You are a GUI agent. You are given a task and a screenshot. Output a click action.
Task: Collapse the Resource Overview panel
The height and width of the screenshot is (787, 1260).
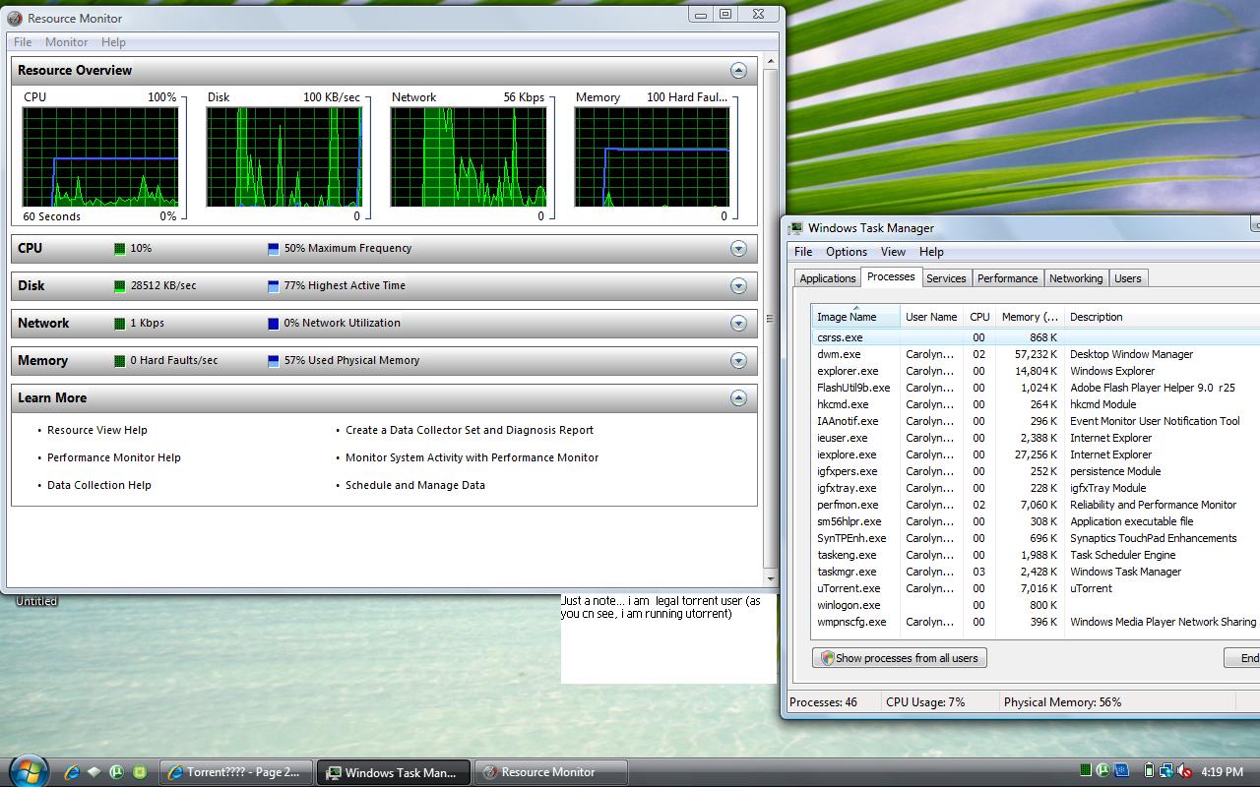click(738, 71)
